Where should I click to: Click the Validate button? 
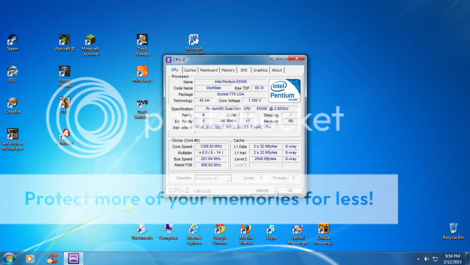coord(262,190)
